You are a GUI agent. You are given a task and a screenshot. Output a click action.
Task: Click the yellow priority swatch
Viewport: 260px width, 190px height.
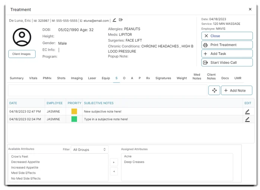pyautogui.click(x=74, y=112)
